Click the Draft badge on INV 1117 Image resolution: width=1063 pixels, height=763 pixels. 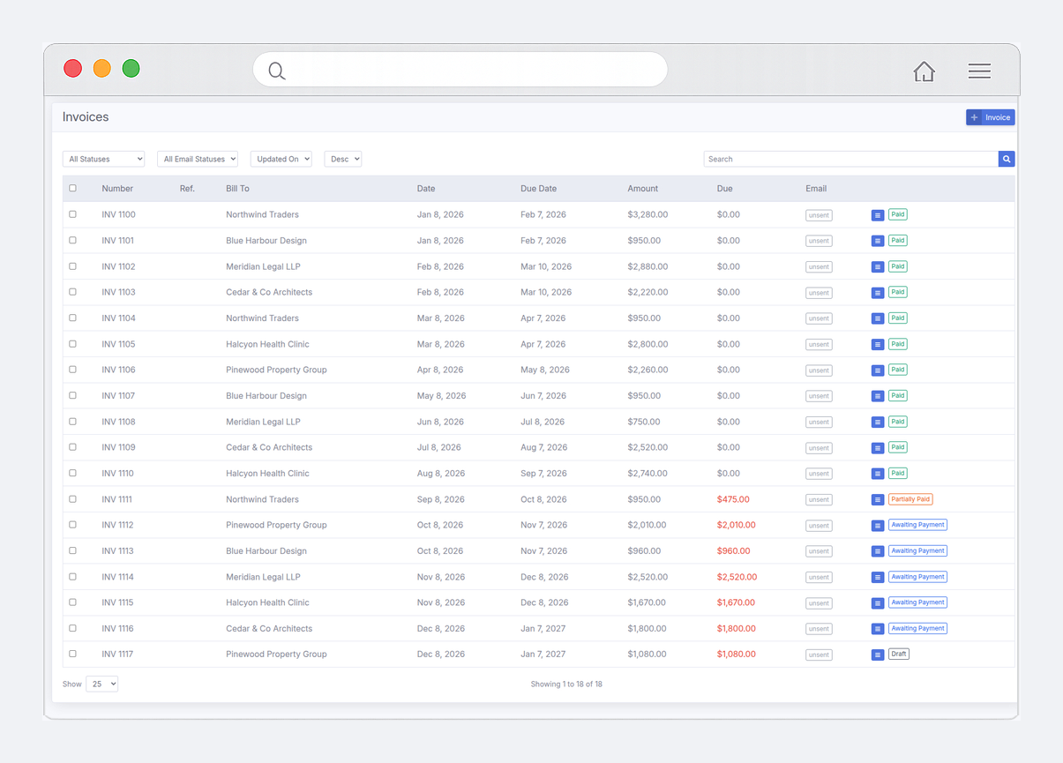(x=899, y=654)
